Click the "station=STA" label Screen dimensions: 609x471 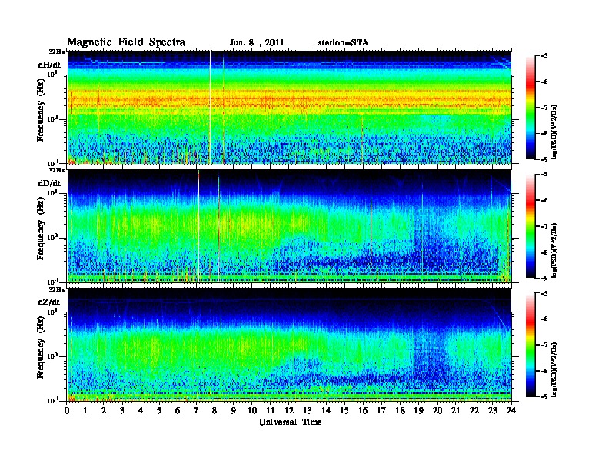(343, 43)
